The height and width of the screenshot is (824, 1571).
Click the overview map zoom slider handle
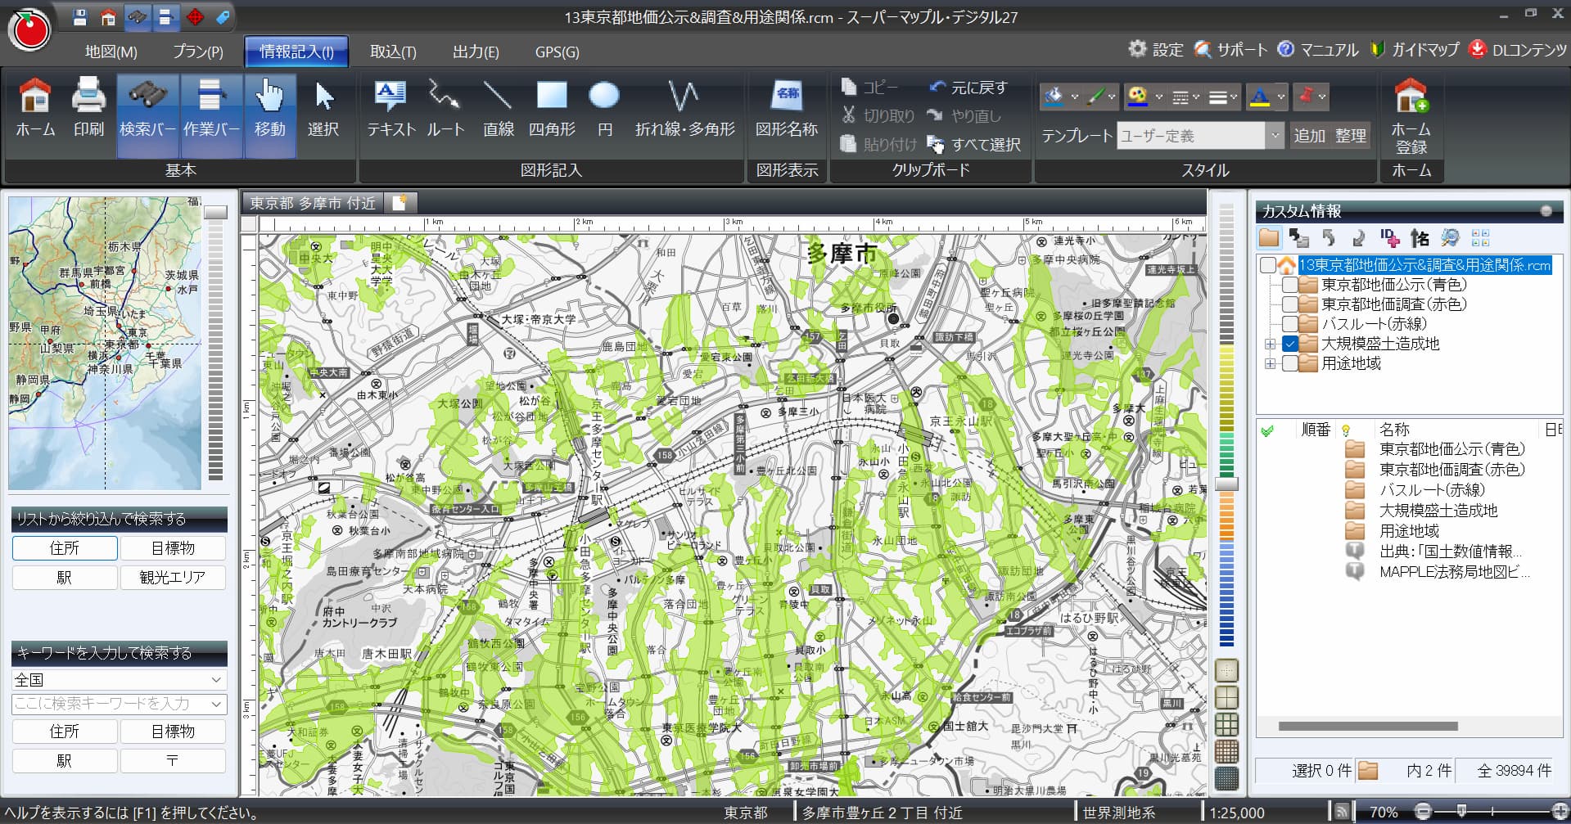tap(216, 213)
